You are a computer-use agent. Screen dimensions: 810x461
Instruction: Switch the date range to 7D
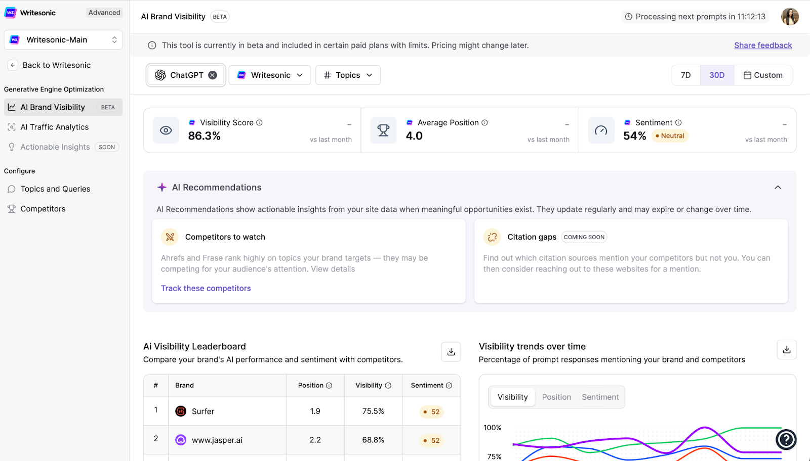(686, 75)
